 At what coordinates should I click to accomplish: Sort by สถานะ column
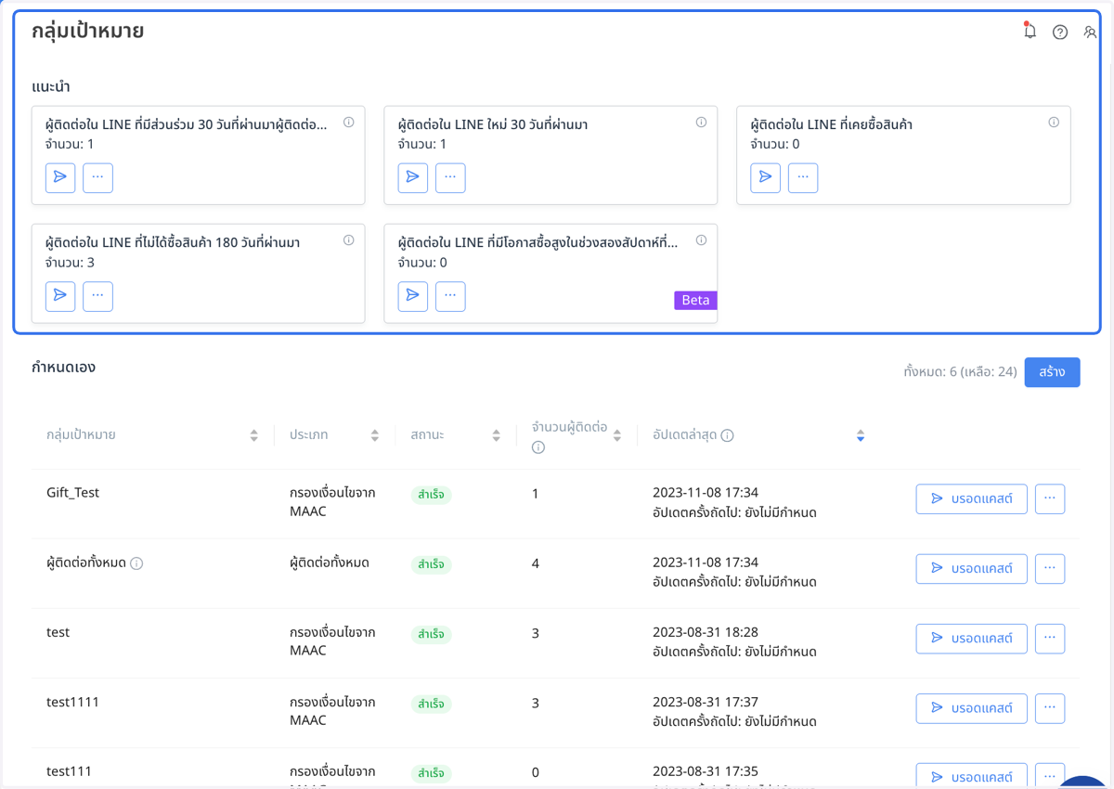click(x=497, y=435)
